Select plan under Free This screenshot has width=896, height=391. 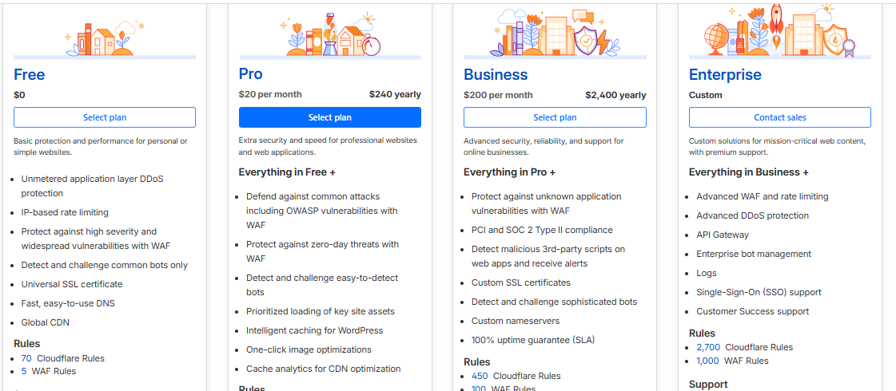coord(105,117)
